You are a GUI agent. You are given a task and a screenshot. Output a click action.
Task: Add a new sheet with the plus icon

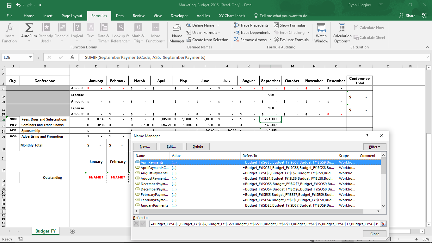tap(72, 231)
